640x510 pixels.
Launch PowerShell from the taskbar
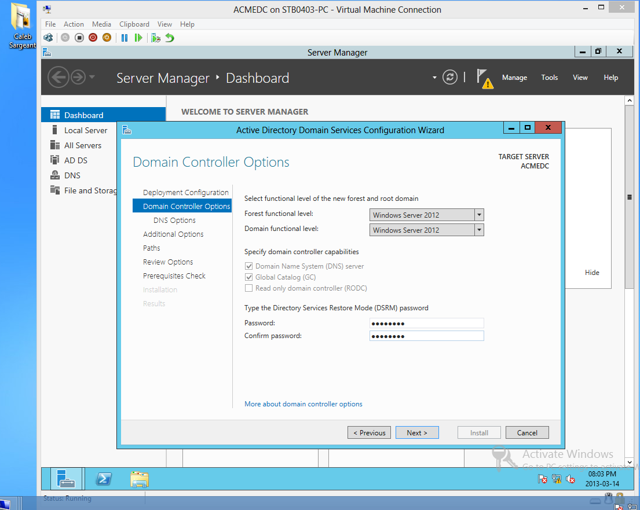[x=103, y=479]
